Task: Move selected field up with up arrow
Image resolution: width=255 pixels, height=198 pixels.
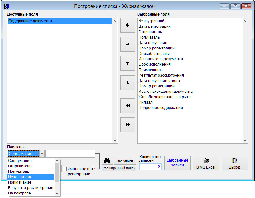Action: point(128,63)
